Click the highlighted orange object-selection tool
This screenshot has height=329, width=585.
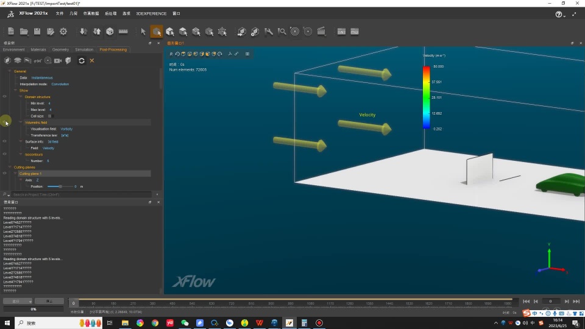click(157, 32)
